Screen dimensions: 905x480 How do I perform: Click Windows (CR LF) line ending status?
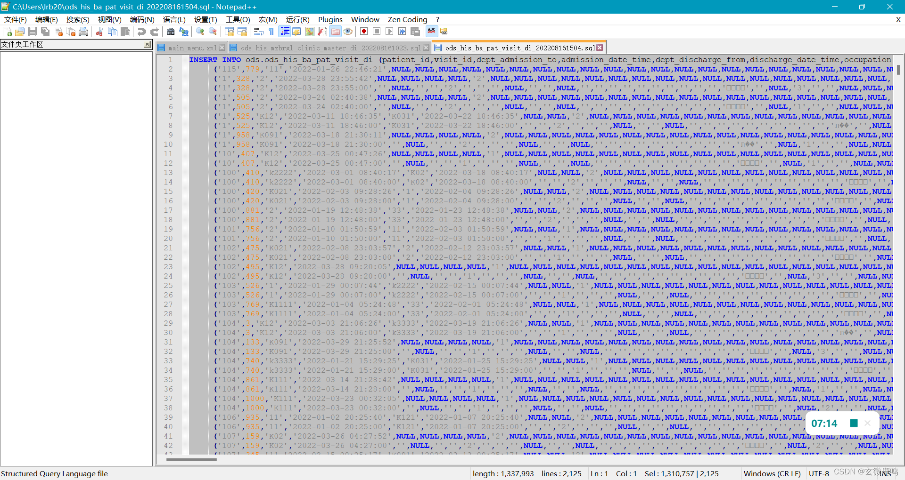coord(772,473)
